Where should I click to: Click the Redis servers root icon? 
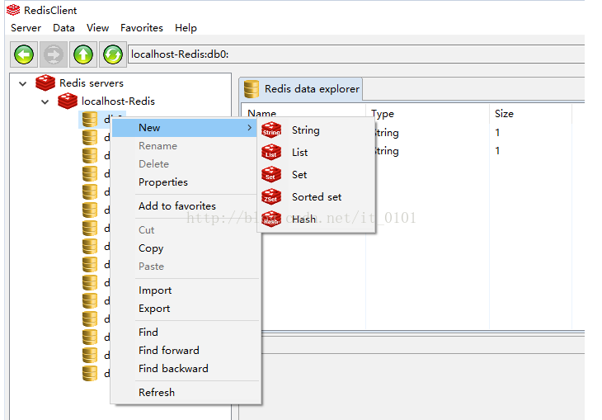tap(45, 83)
